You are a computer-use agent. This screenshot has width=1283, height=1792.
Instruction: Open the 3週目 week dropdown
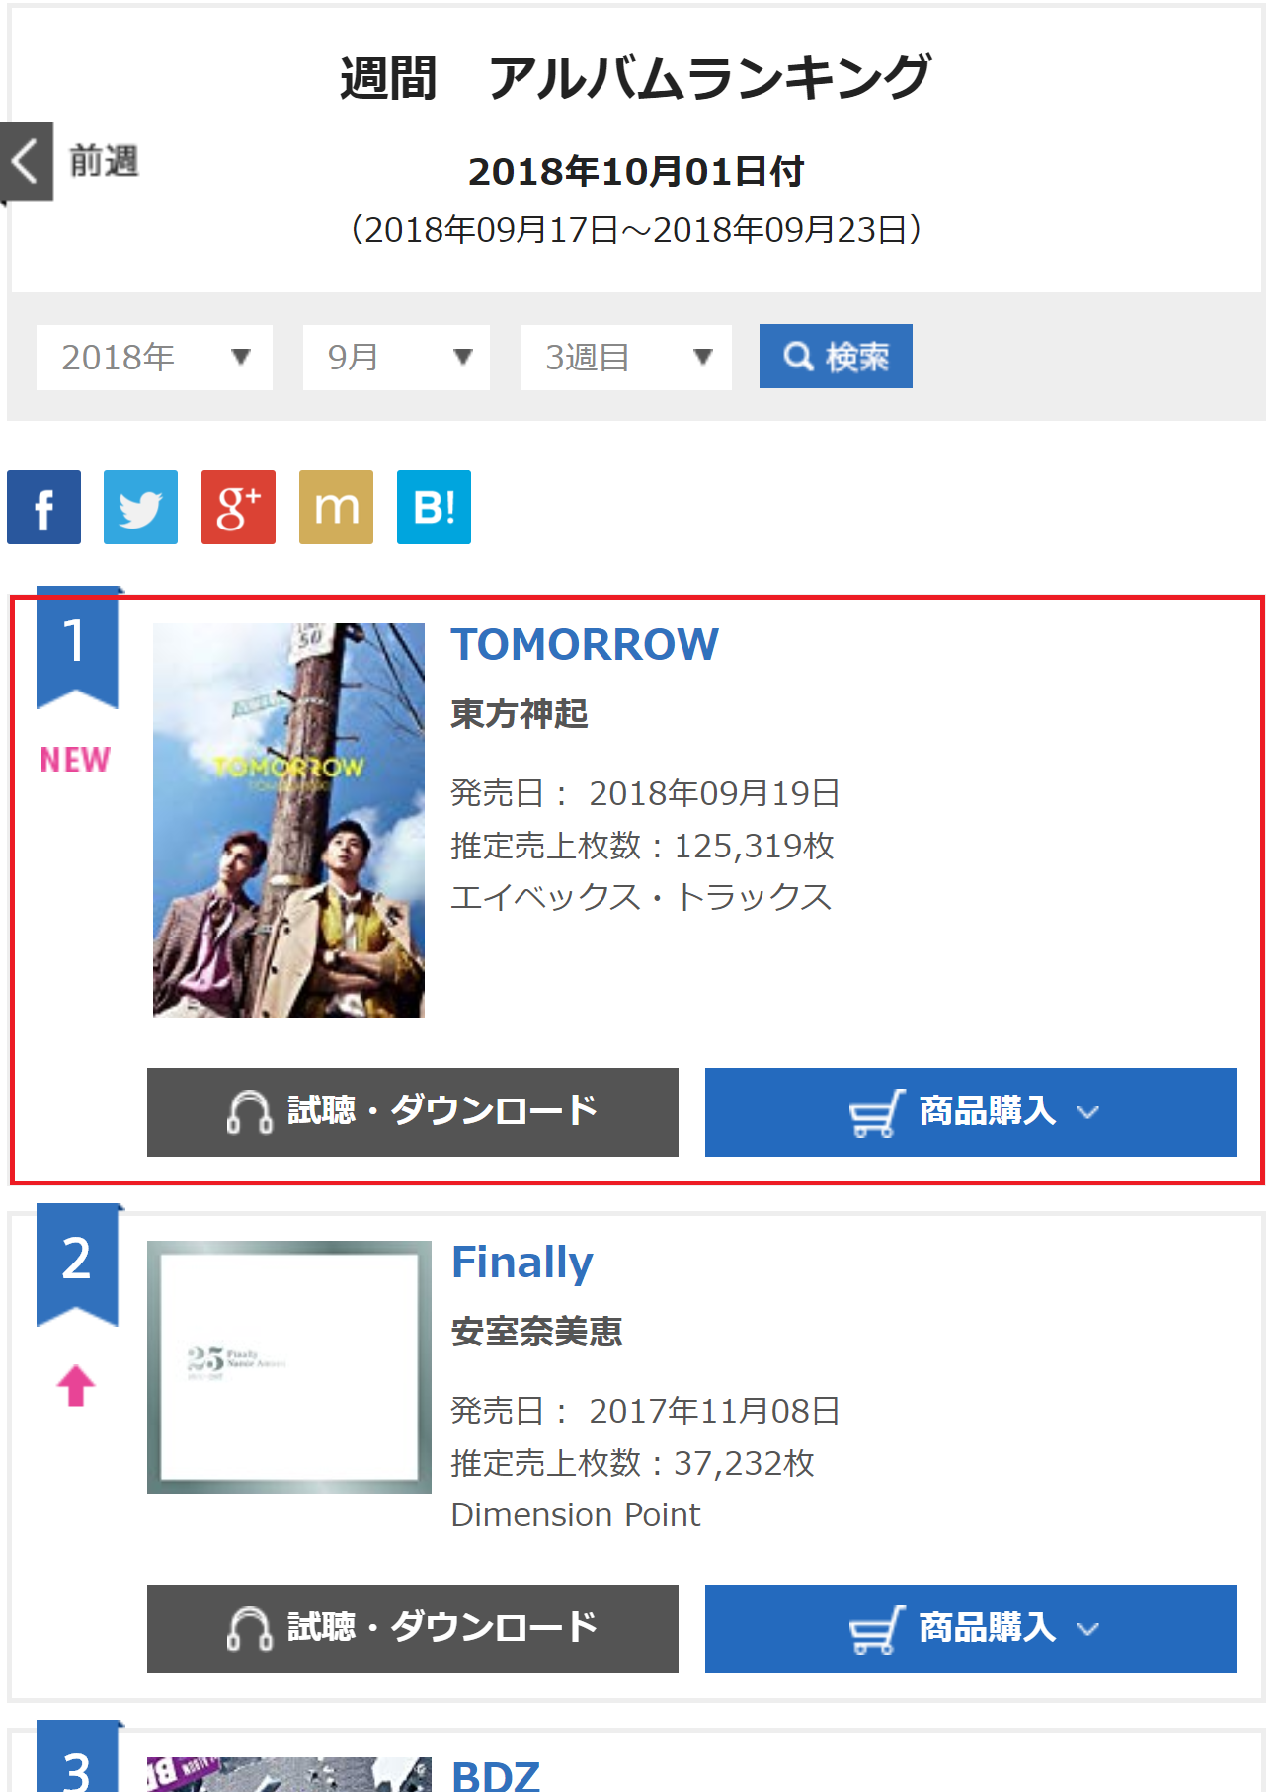625,358
